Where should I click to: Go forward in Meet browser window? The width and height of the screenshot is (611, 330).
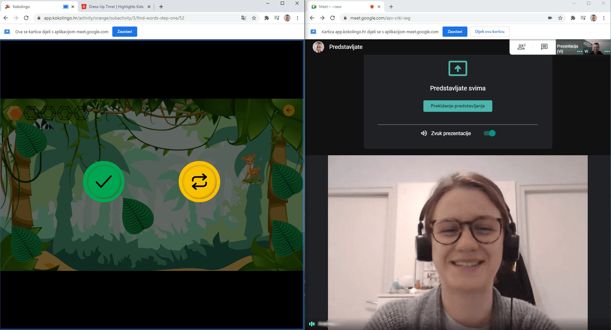[322, 18]
